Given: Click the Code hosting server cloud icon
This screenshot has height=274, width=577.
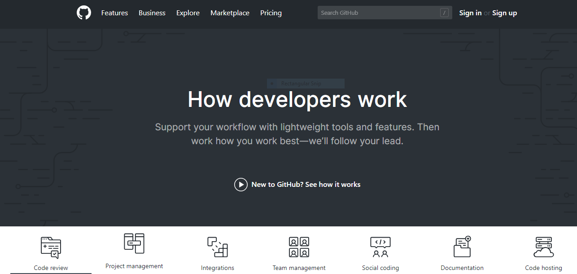Looking at the screenshot, I should tap(544, 247).
